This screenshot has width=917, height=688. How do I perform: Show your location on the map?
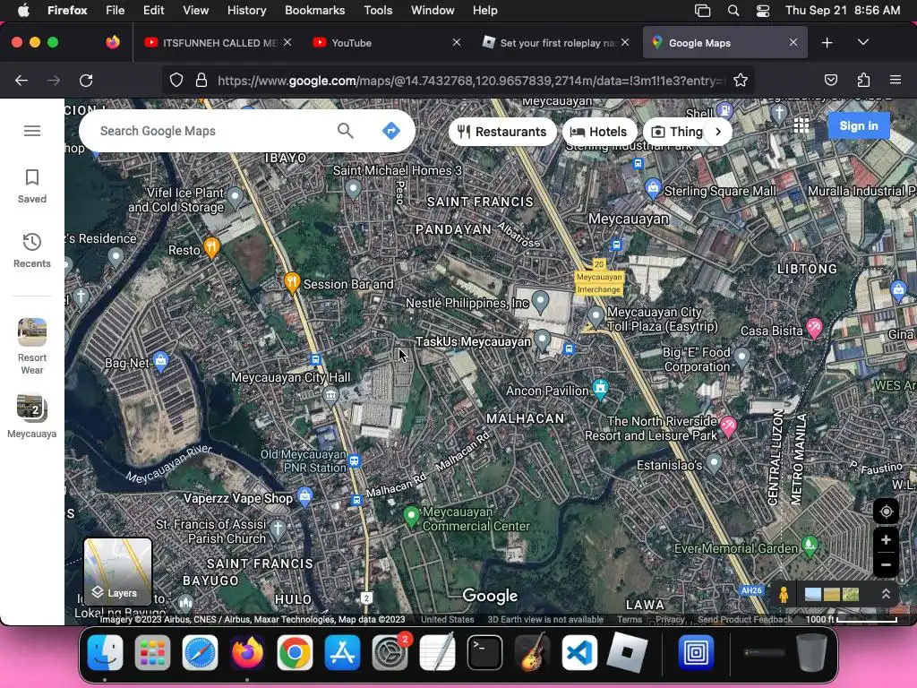point(886,512)
